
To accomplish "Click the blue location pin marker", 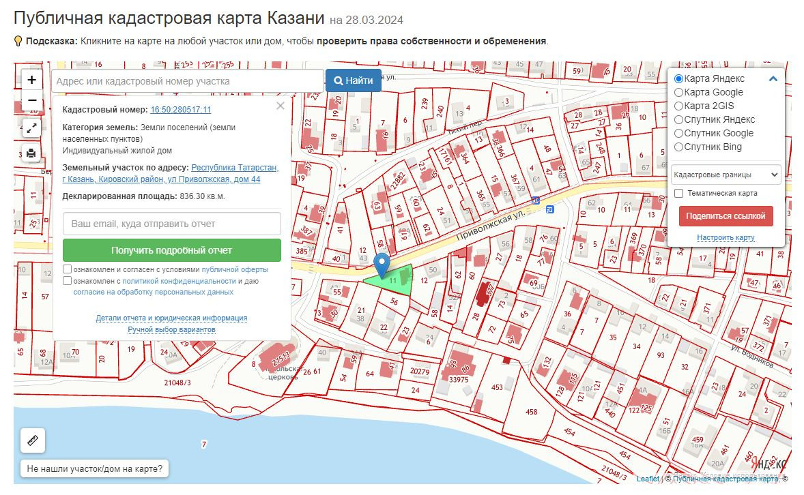I will click(382, 265).
